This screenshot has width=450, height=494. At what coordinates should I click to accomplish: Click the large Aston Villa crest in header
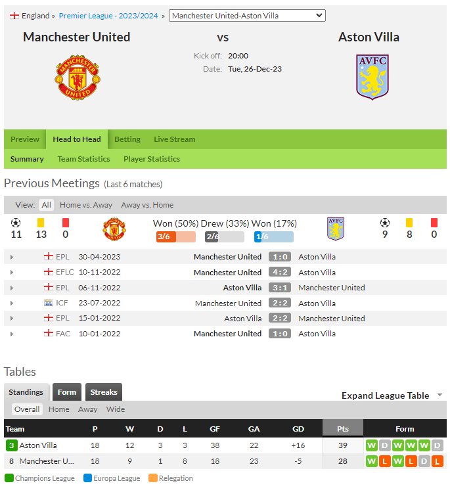(372, 78)
